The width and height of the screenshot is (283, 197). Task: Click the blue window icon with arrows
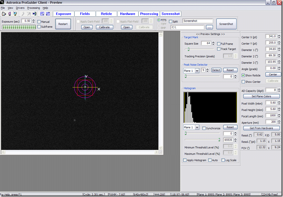point(47,14)
